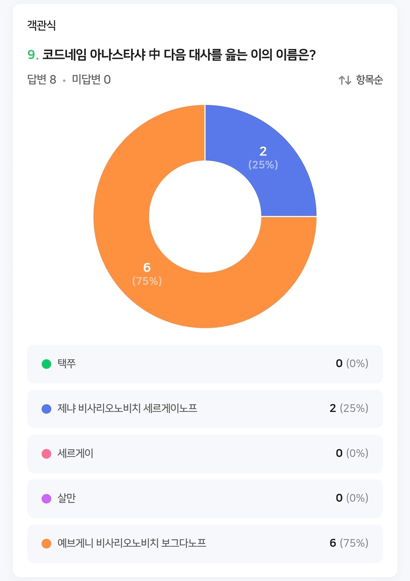410x581 pixels.
Task: Click the 택쭈 answer row
Action: click(x=205, y=364)
